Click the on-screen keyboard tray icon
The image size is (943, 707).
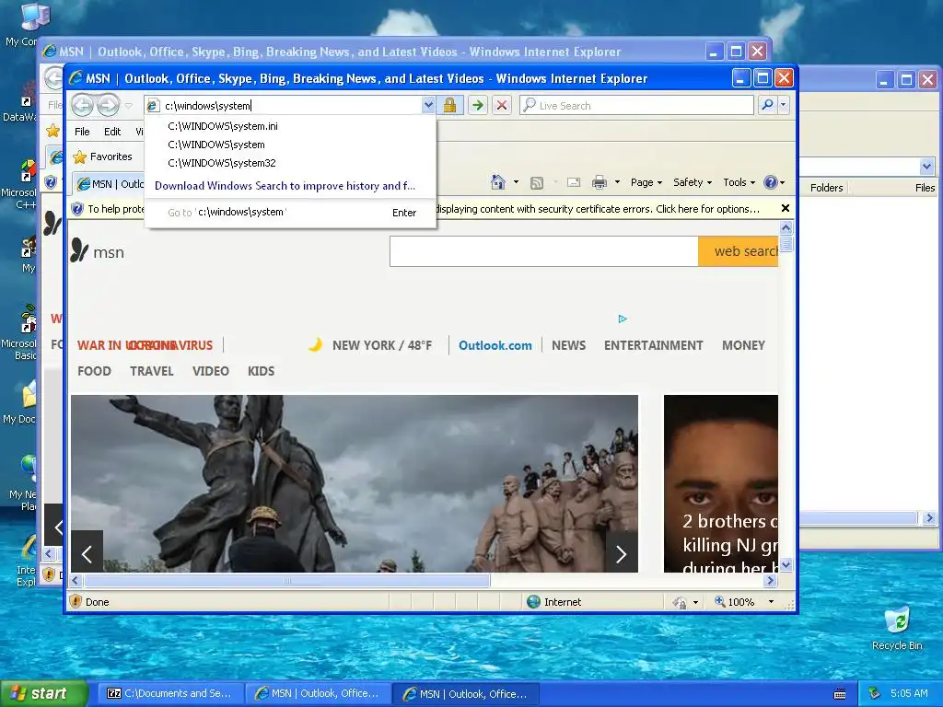coord(840,694)
